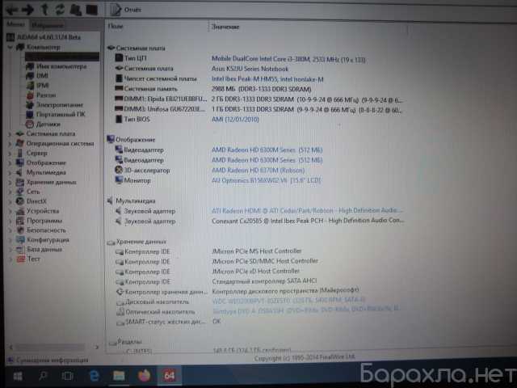Click the База данных icon in the tree

(x=20, y=250)
